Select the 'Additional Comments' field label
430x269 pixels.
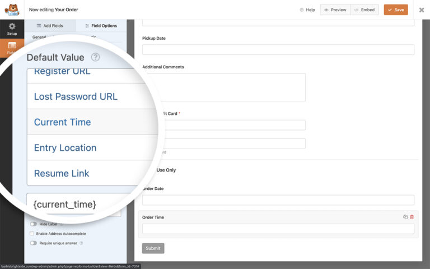click(163, 67)
